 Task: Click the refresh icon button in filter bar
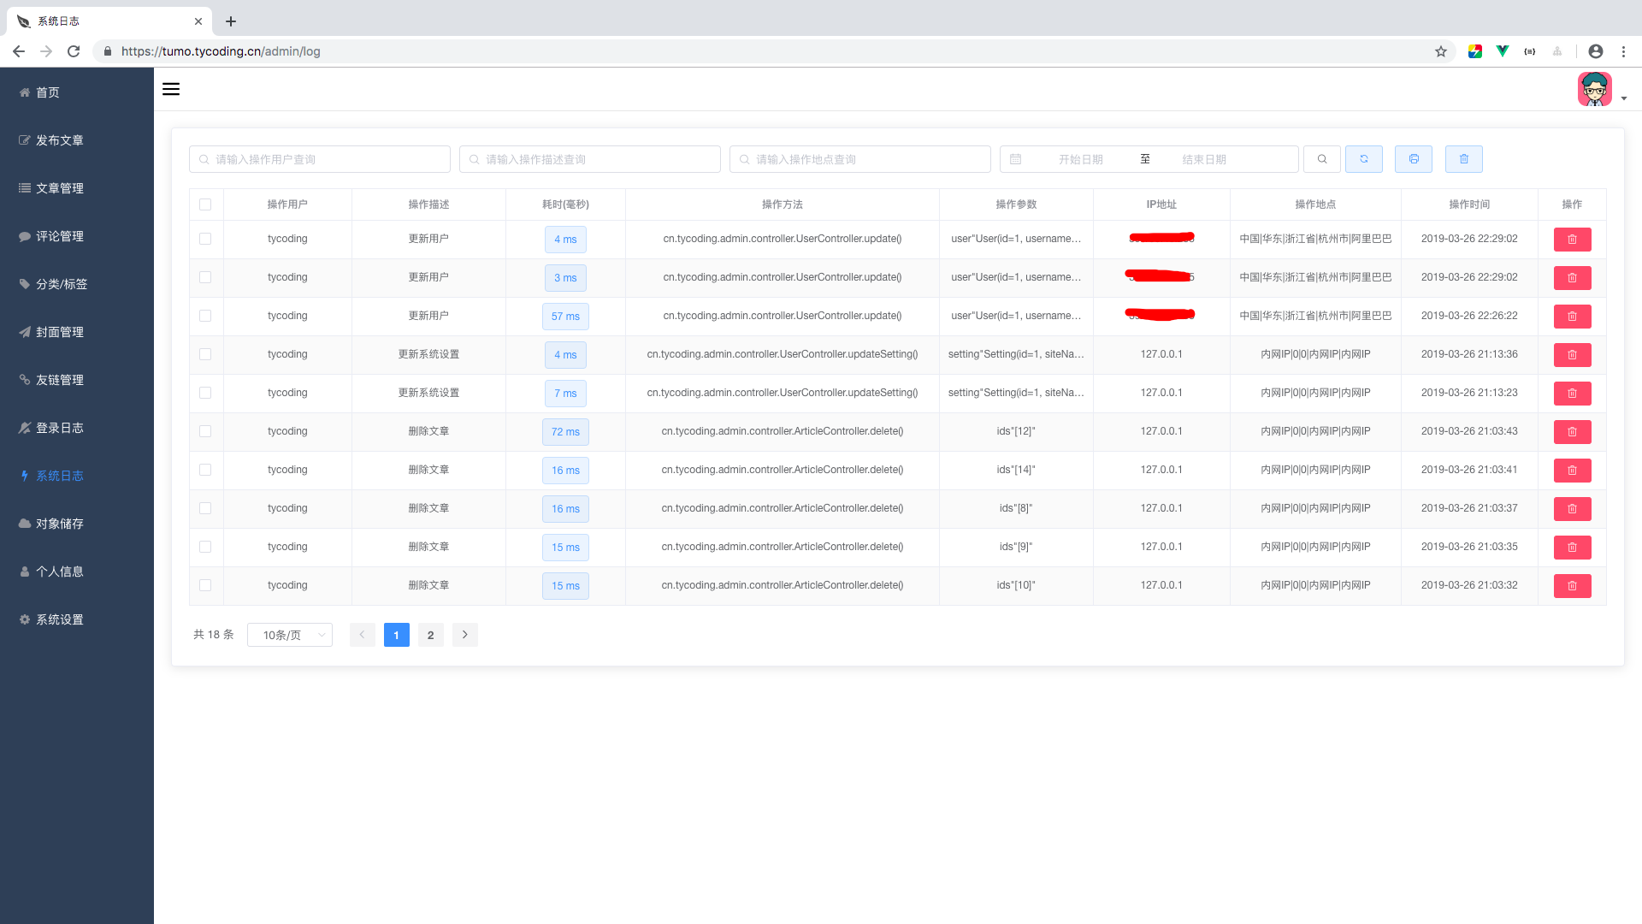(1364, 159)
